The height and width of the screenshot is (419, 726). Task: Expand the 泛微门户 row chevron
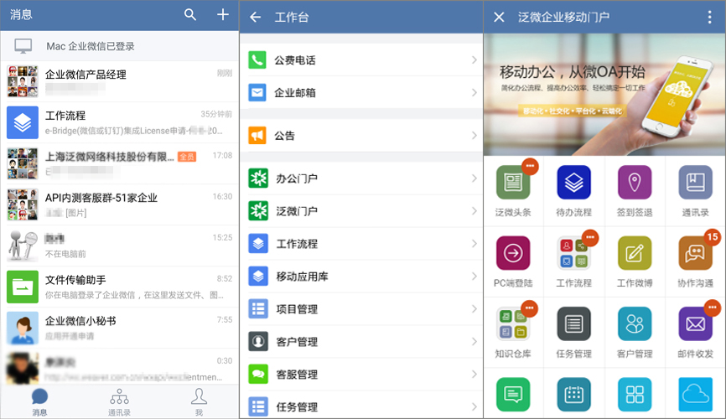pos(474,210)
